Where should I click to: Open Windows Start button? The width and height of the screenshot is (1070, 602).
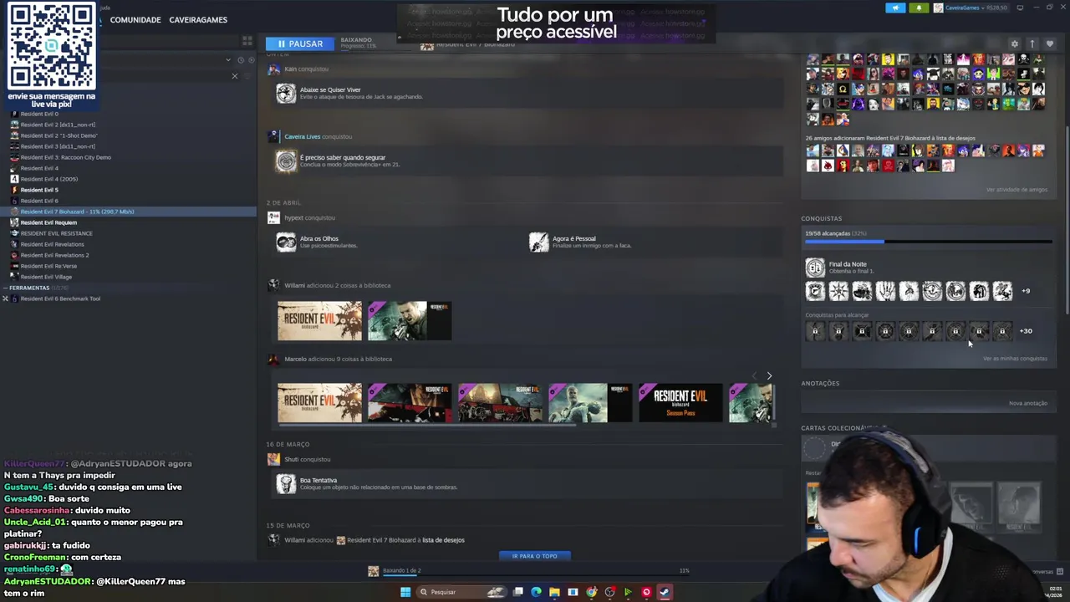point(405,592)
